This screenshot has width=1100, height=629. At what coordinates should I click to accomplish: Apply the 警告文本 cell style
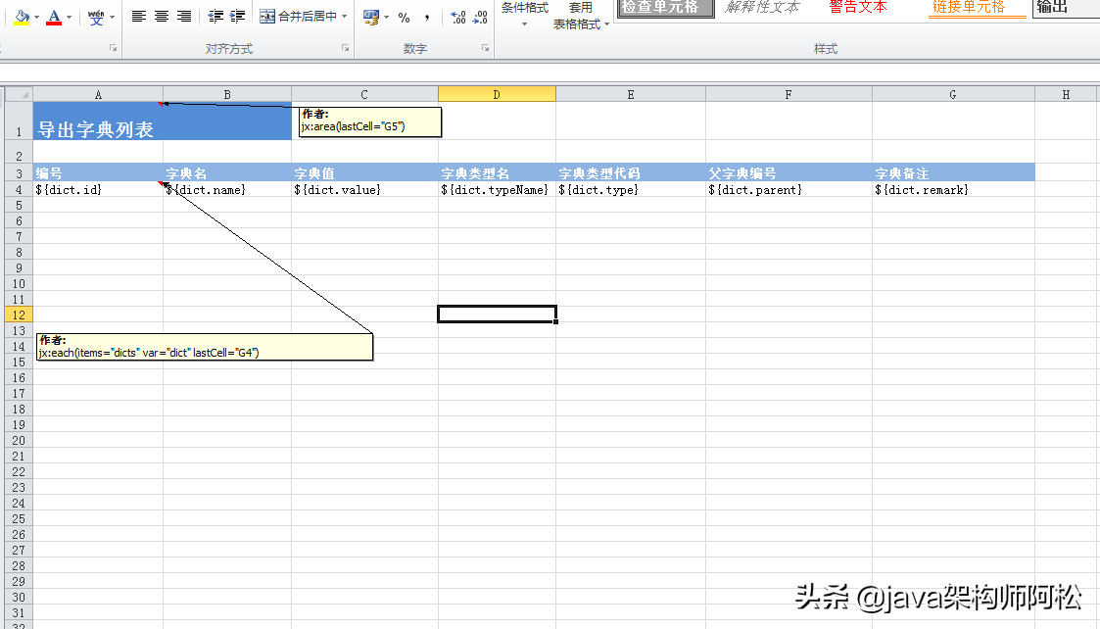pyautogui.click(x=858, y=8)
